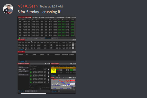
Task: Select the CL 06-22 tab in Replikanto
Action: 27,91
